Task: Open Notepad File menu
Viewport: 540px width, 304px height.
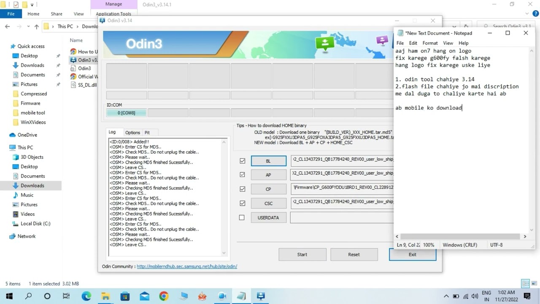Action: tap(400, 43)
